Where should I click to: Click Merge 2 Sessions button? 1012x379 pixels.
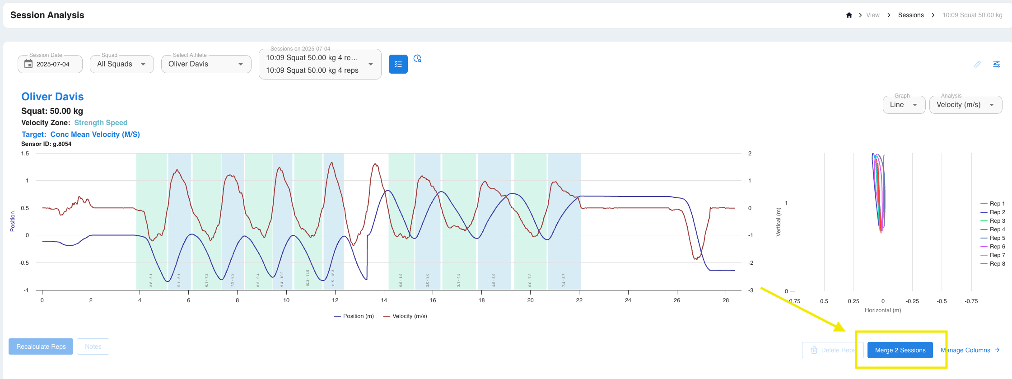(900, 350)
